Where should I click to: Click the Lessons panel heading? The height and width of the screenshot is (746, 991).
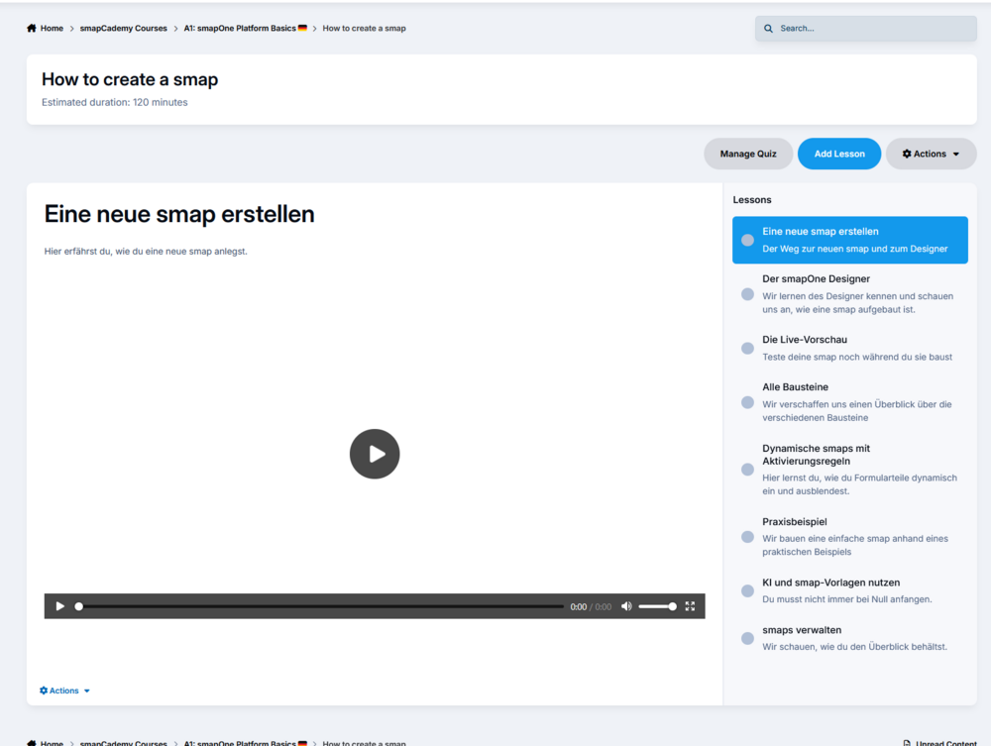[752, 199]
